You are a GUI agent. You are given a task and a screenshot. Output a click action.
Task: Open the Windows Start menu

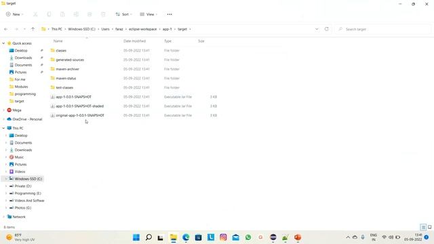pyautogui.click(x=136, y=237)
